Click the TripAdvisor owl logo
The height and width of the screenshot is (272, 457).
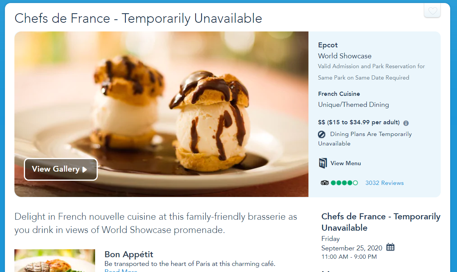click(x=324, y=183)
